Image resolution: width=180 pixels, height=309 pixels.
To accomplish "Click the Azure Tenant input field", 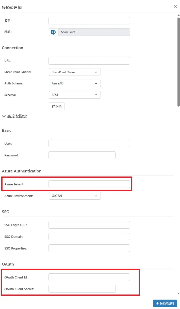I will coord(89,184).
